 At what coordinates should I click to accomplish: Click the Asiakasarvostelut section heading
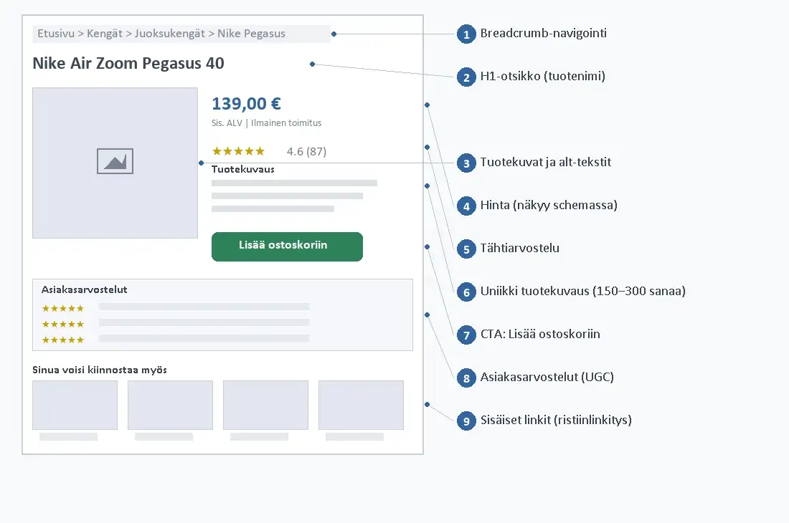point(84,289)
